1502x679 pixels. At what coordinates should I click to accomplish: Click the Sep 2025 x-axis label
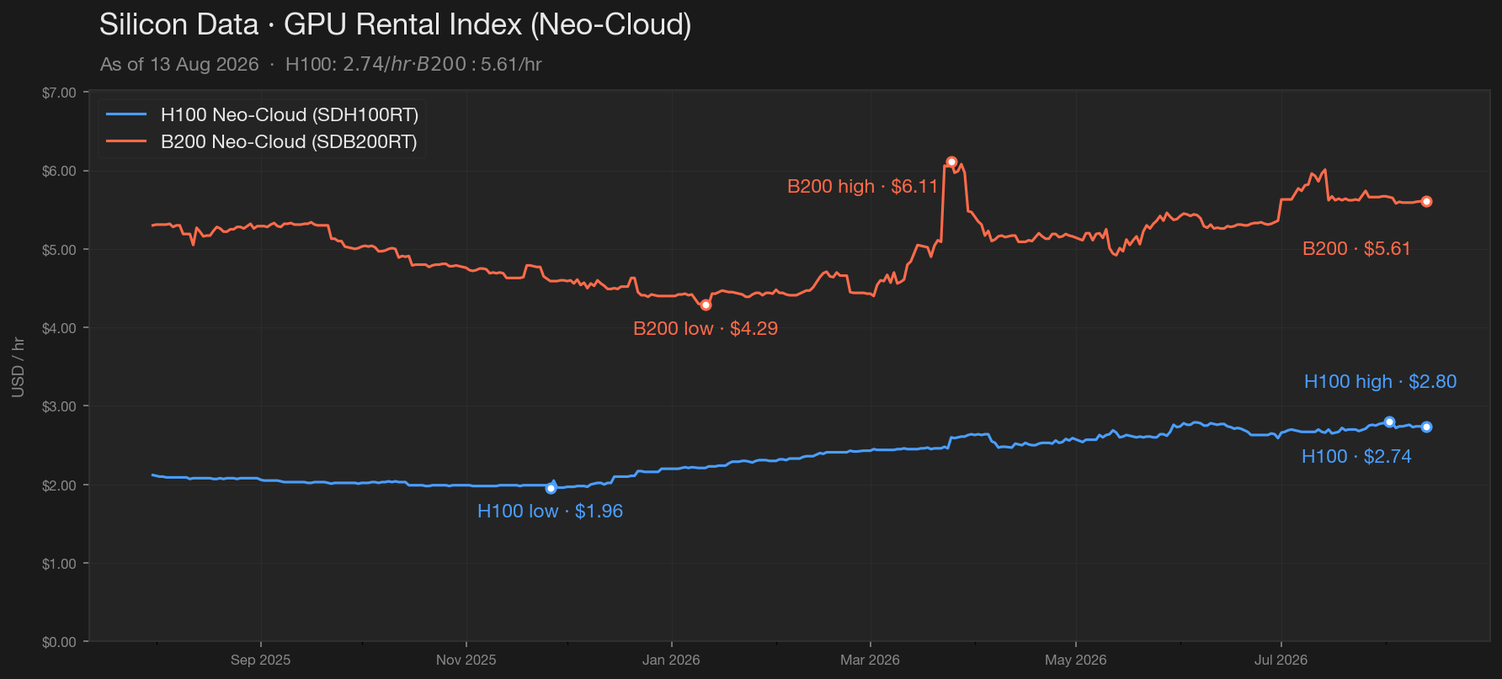(x=260, y=660)
